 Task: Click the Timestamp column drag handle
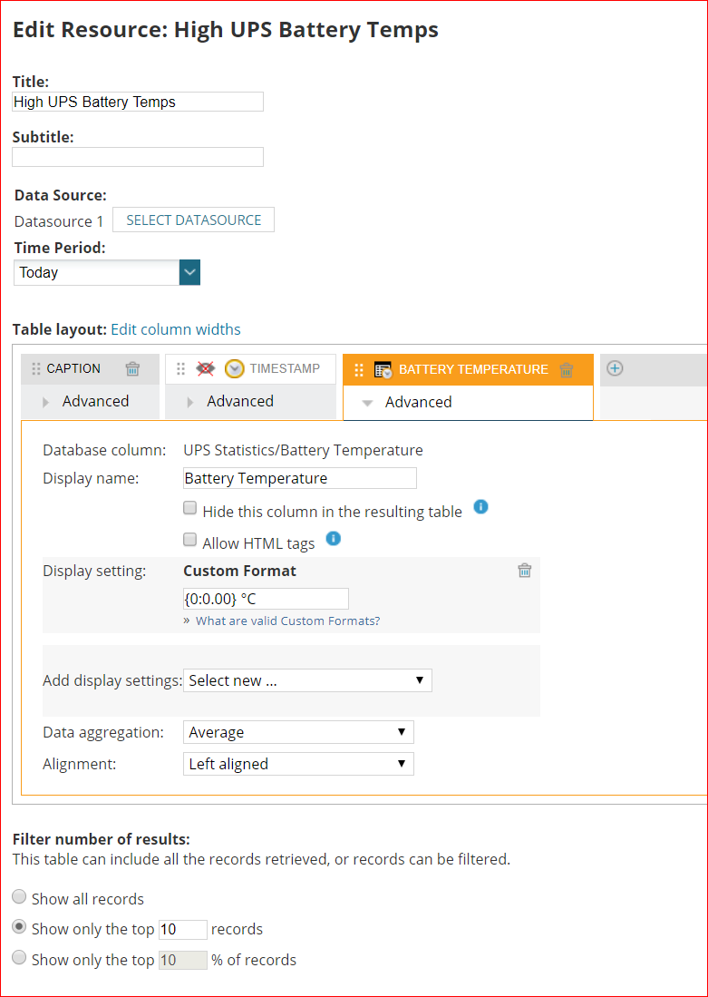click(181, 369)
